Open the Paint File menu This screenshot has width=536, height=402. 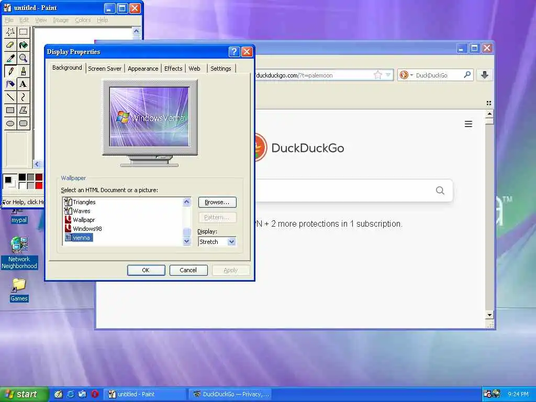pyautogui.click(x=9, y=20)
